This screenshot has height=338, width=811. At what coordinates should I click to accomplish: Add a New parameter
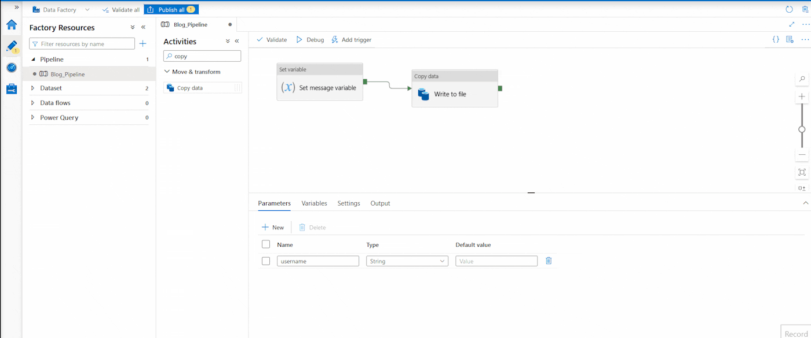(273, 228)
